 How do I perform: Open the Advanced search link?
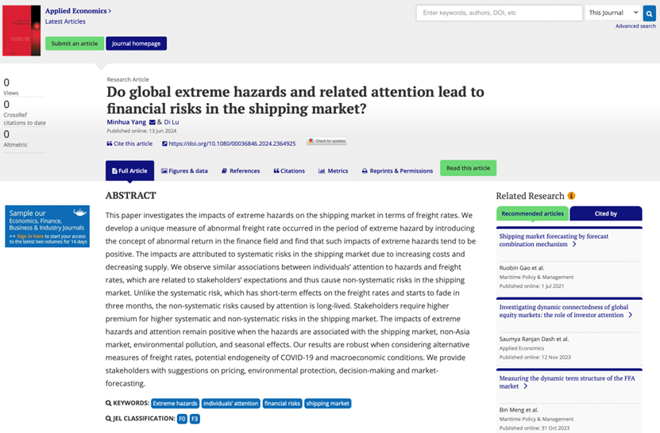tap(635, 26)
